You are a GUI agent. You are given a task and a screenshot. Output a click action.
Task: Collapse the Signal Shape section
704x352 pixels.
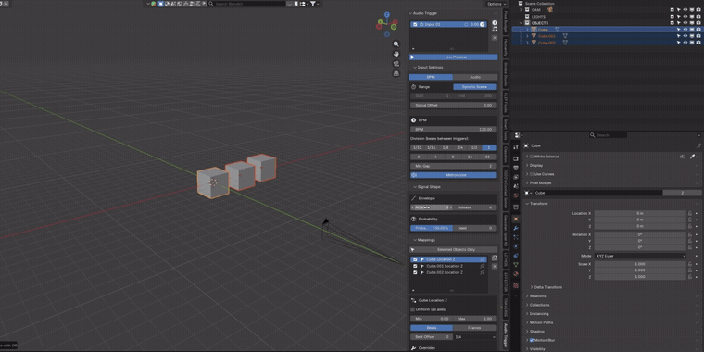(415, 187)
